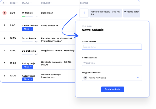Sort by the GODZ column arrow
The width and height of the screenshot is (156, 109).
17,3
